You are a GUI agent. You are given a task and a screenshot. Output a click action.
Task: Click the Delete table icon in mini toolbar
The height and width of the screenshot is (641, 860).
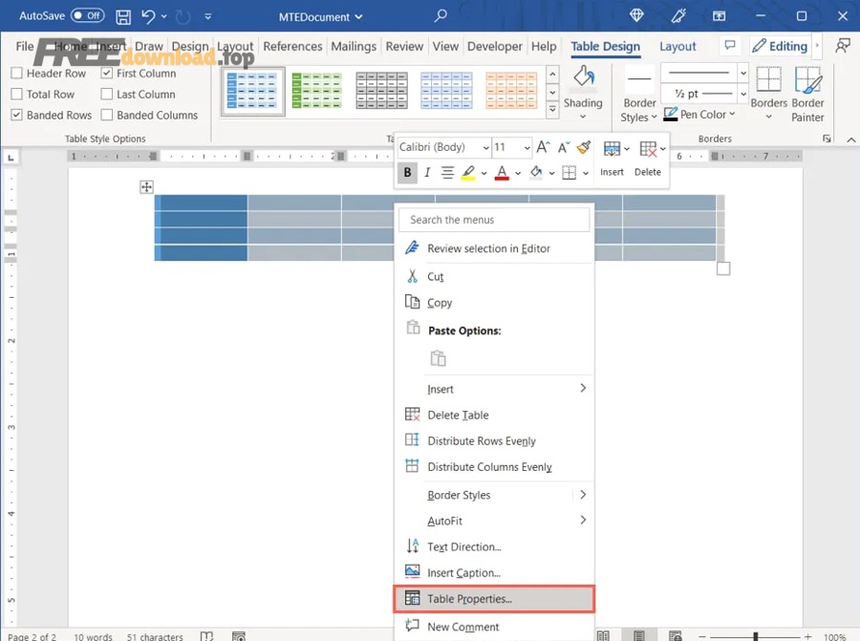click(x=648, y=149)
